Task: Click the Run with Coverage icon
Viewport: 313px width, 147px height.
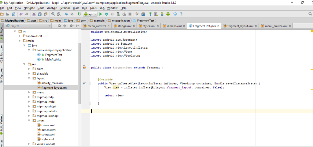Action: coord(112,14)
